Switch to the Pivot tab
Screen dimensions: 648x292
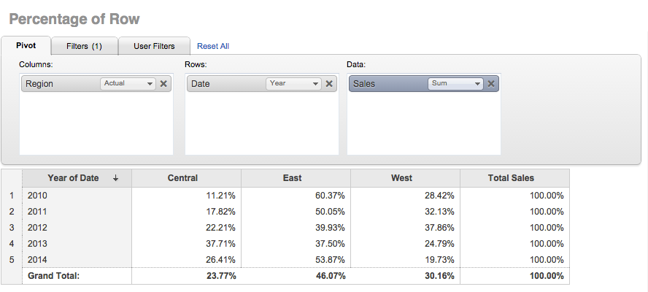[x=26, y=46]
